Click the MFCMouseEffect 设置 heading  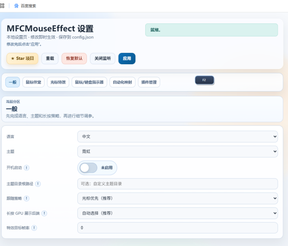[x=50, y=29]
